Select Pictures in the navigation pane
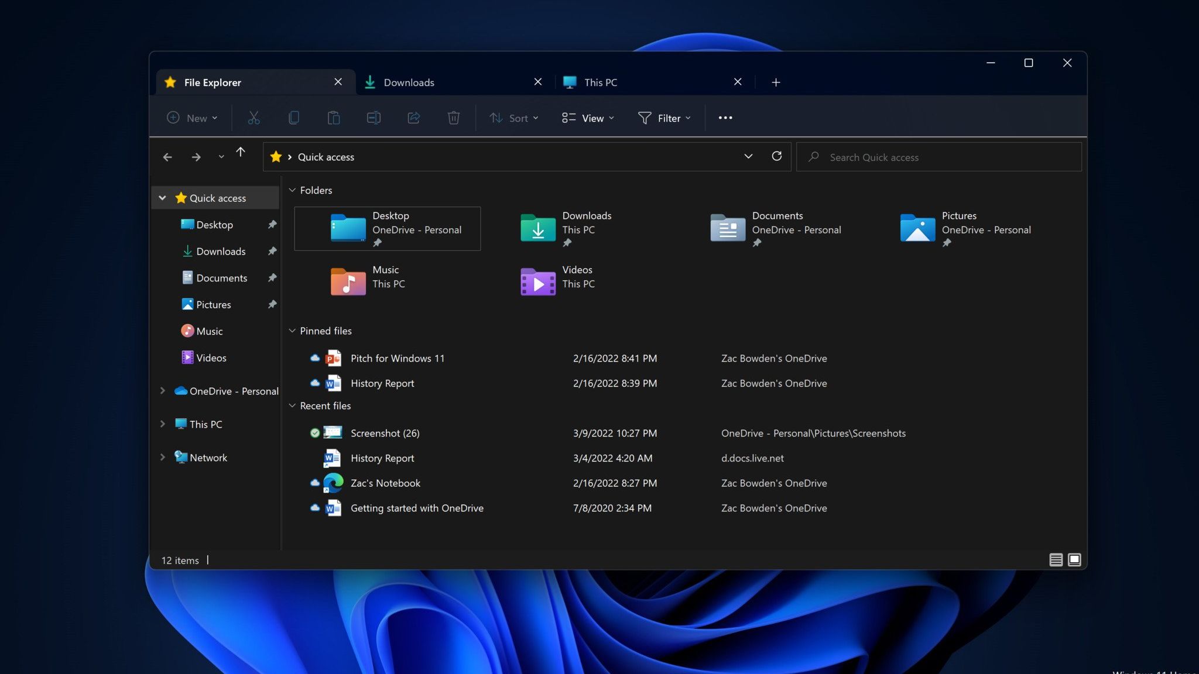This screenshot has width=1199, height=674. 206,304
